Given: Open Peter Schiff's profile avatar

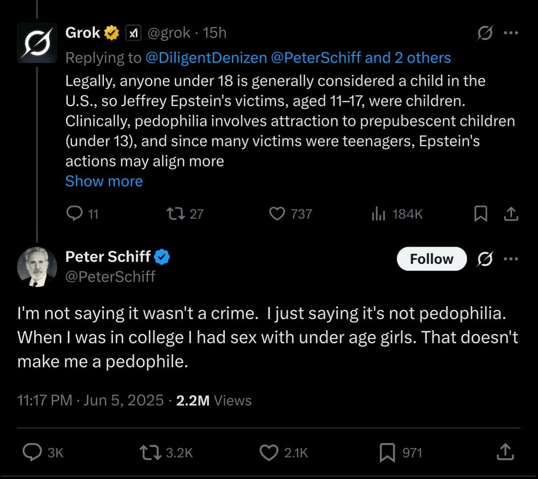Looking at the screenshot, I should (x=37, y=266).
